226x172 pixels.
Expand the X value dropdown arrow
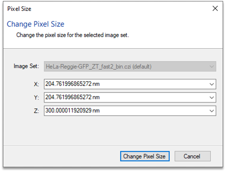[x=211, y=84]
